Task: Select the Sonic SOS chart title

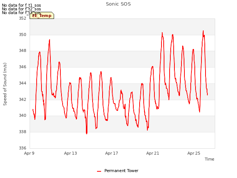Action: pos(118,4)
